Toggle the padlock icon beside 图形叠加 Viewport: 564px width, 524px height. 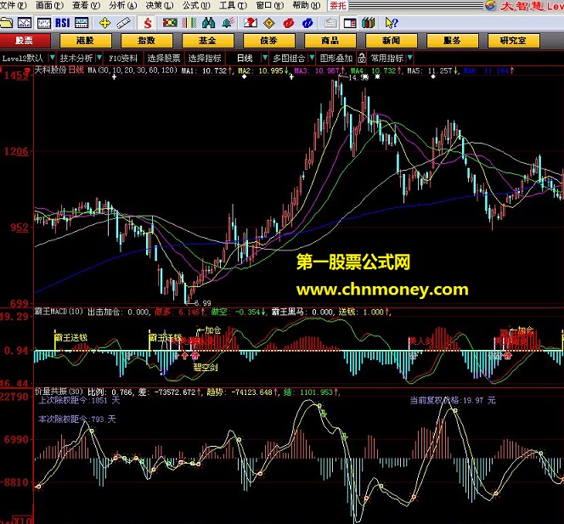362,58
